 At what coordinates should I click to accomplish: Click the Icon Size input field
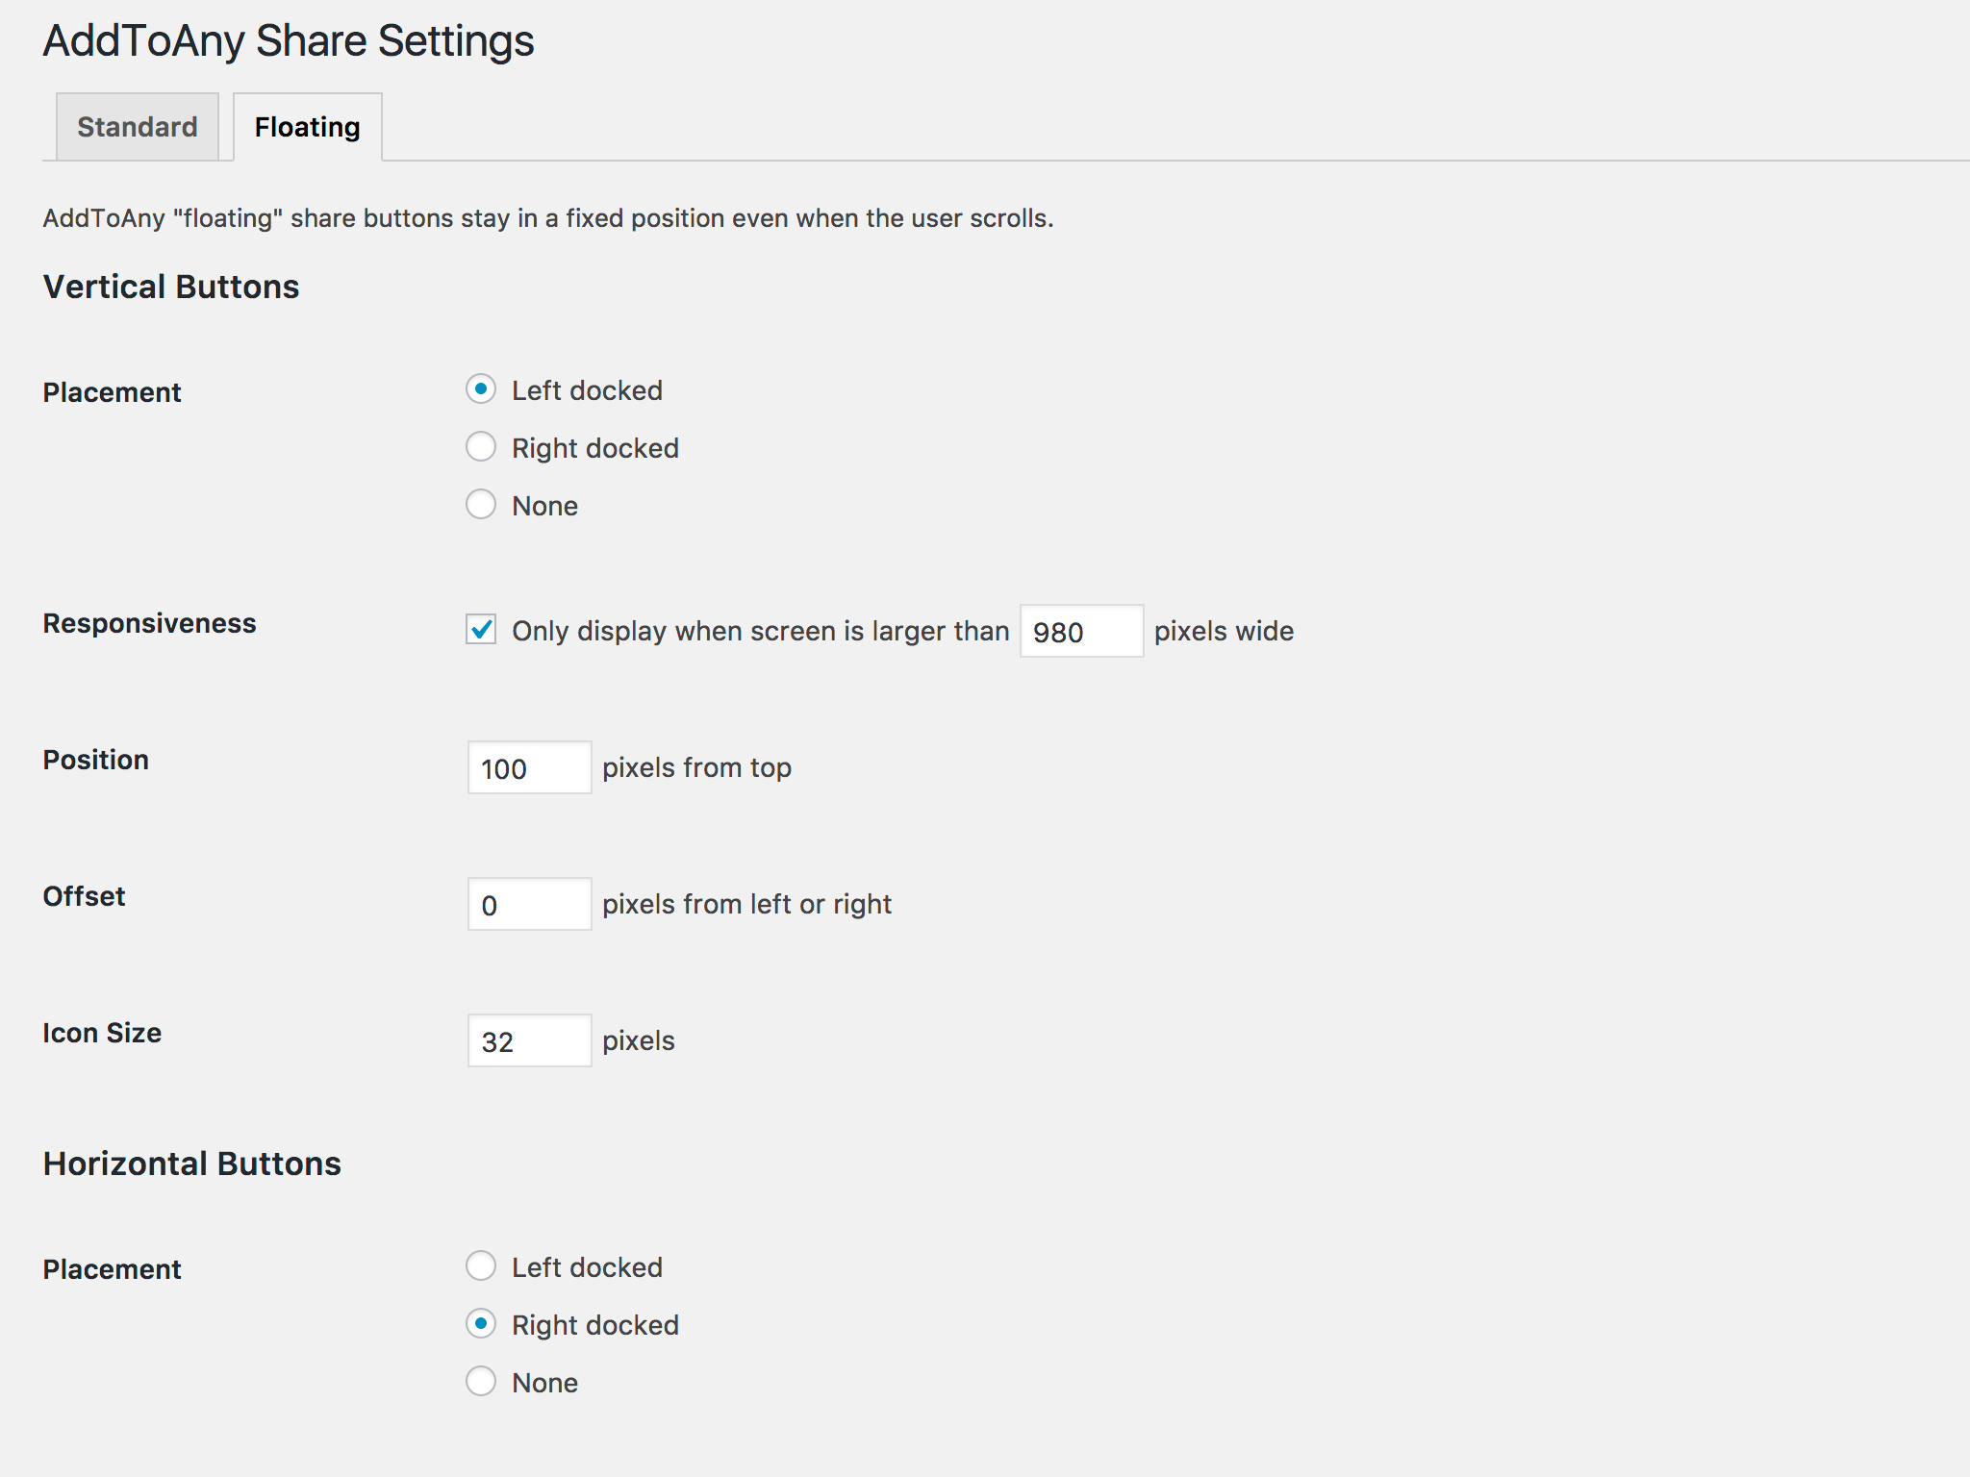529,1040
